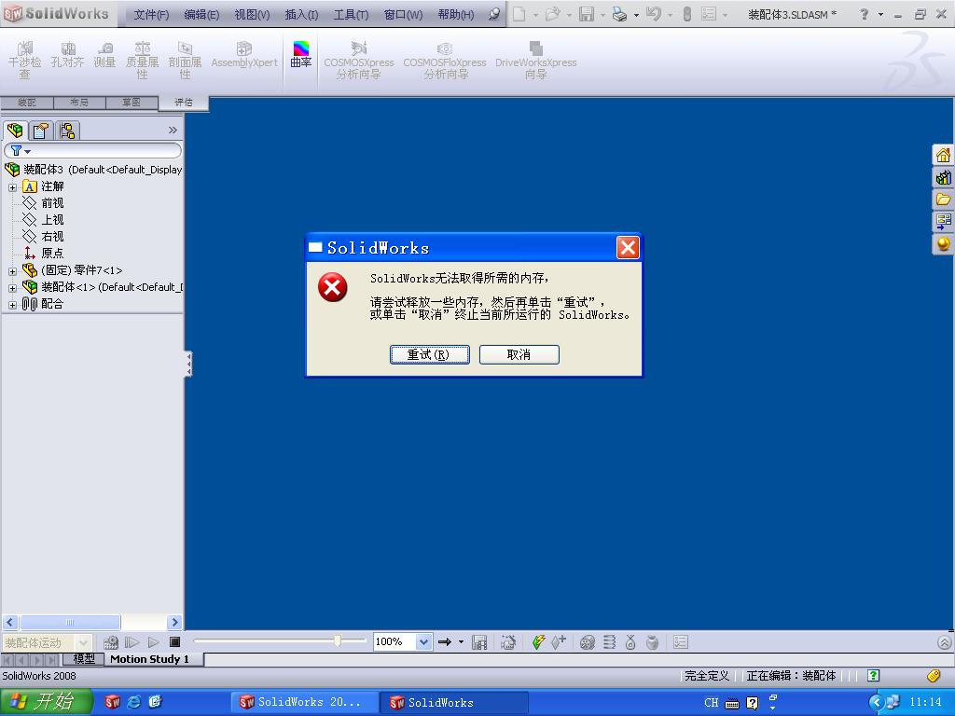Click the tree filter input field
The image size is (955, 716).
[93, 150]
